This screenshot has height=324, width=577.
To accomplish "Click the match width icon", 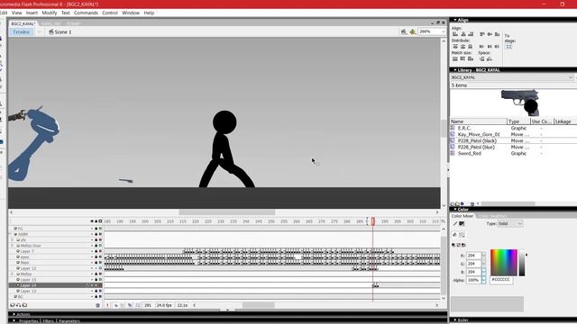I will [455, 58].
